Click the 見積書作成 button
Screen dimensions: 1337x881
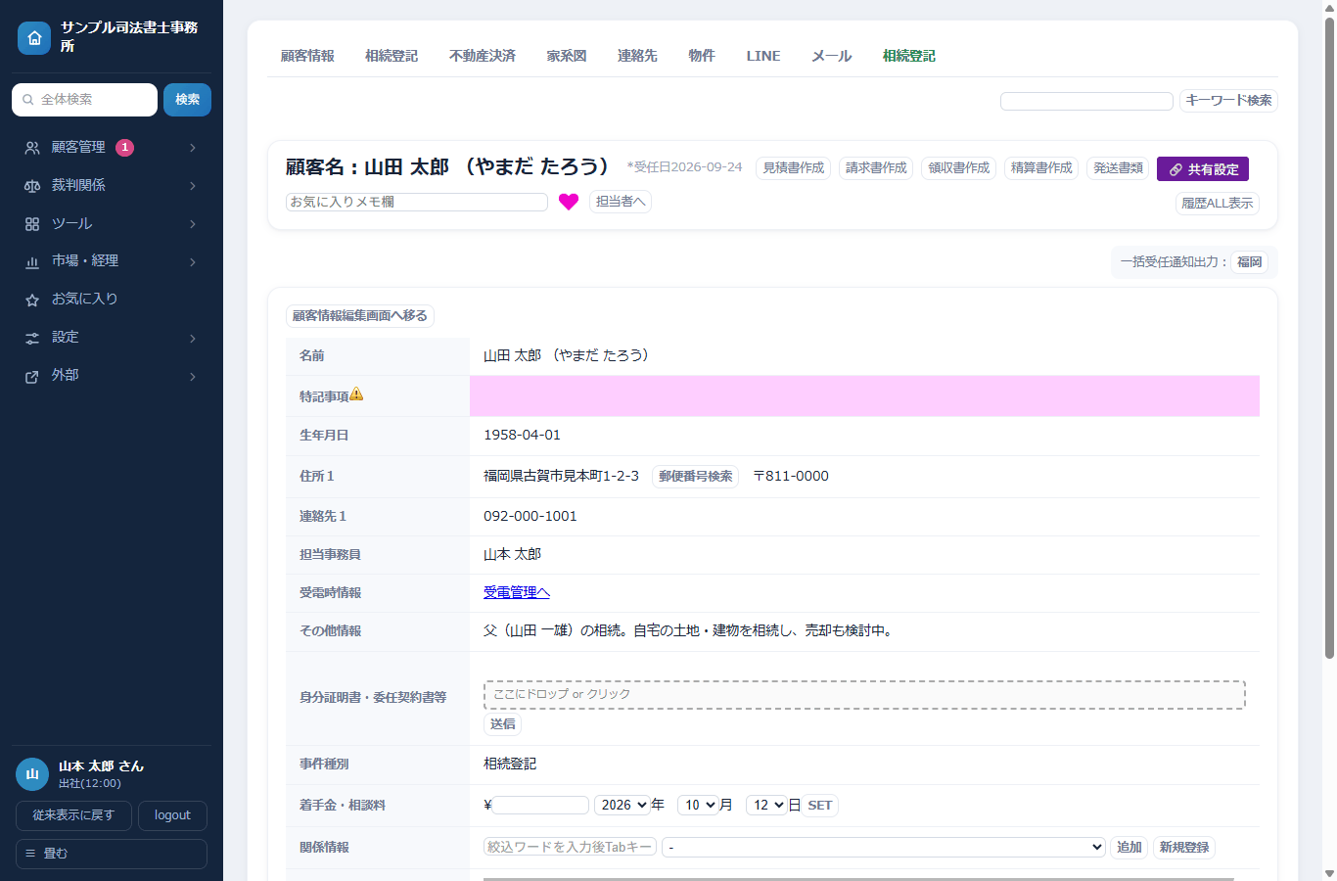pyautogui.click(x=794, y=168)
